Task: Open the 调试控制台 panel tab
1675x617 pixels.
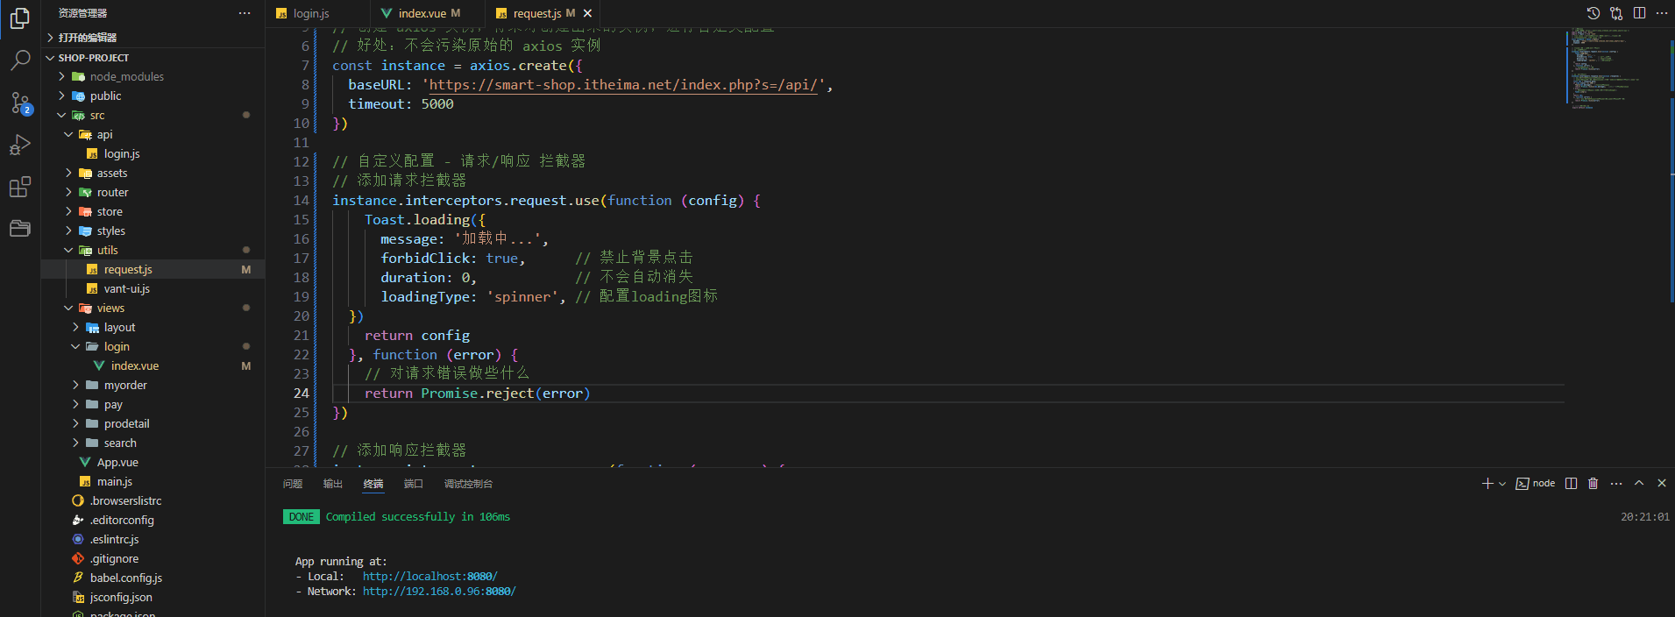Action: 468,484
